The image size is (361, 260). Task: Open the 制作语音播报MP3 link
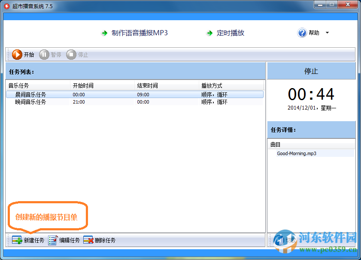[140, 33]
